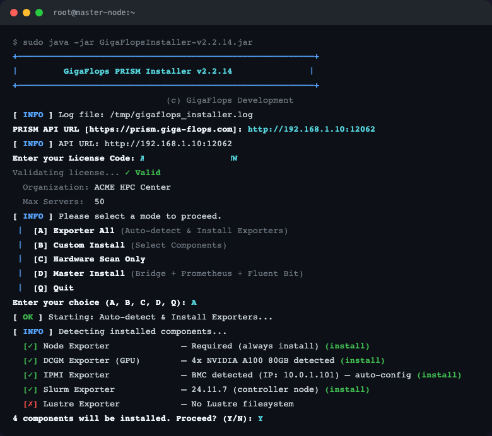Select the [Q] Quit option
This screenshot has width=492, height=436.
click(x=54, y=288)
